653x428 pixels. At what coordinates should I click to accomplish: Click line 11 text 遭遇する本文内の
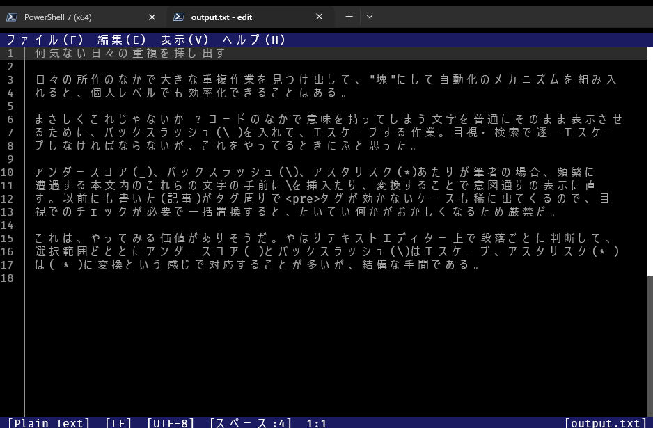coord(88,185)
